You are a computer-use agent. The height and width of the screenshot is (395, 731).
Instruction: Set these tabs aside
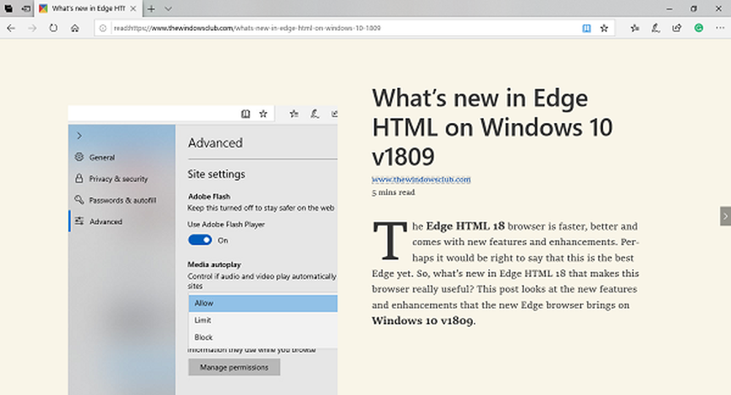[x=26, y=8]
